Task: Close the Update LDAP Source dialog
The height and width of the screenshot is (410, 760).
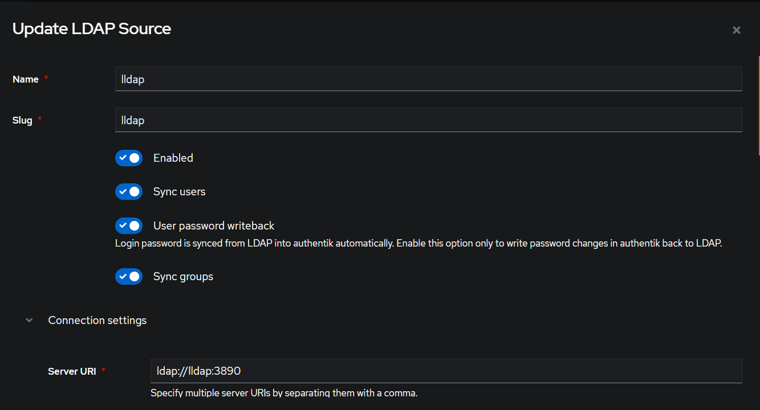Action: [736, 30]
